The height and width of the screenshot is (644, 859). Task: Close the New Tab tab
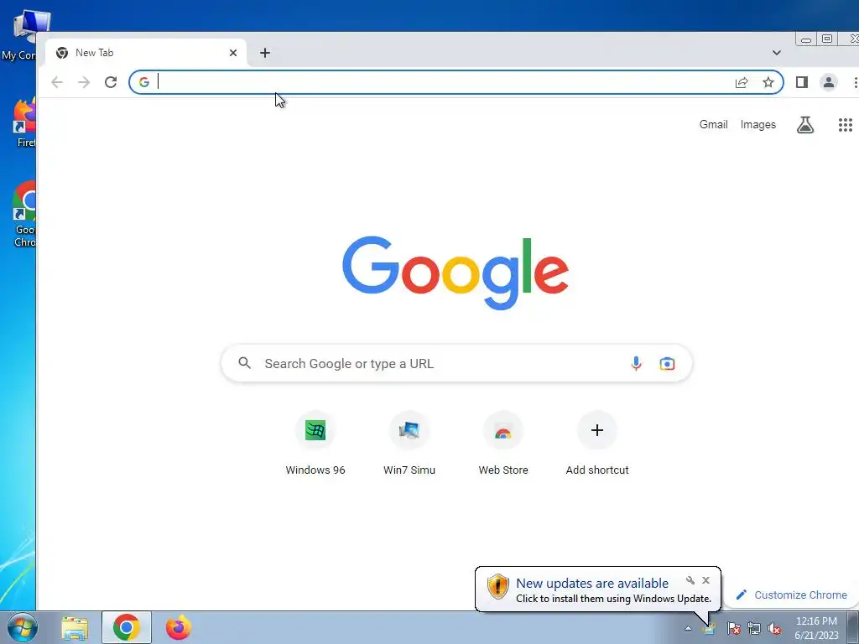[x=233, y=53]
